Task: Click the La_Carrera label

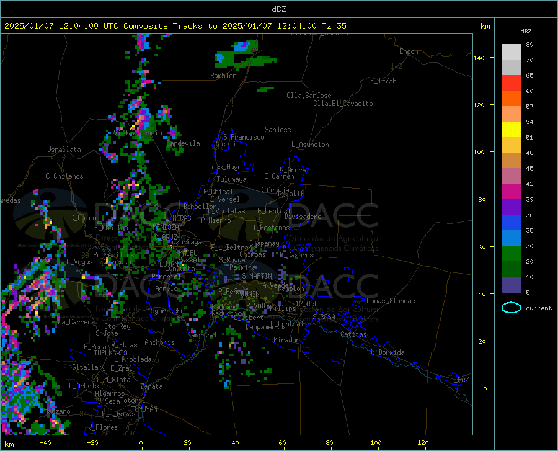Action: [76, 322]
